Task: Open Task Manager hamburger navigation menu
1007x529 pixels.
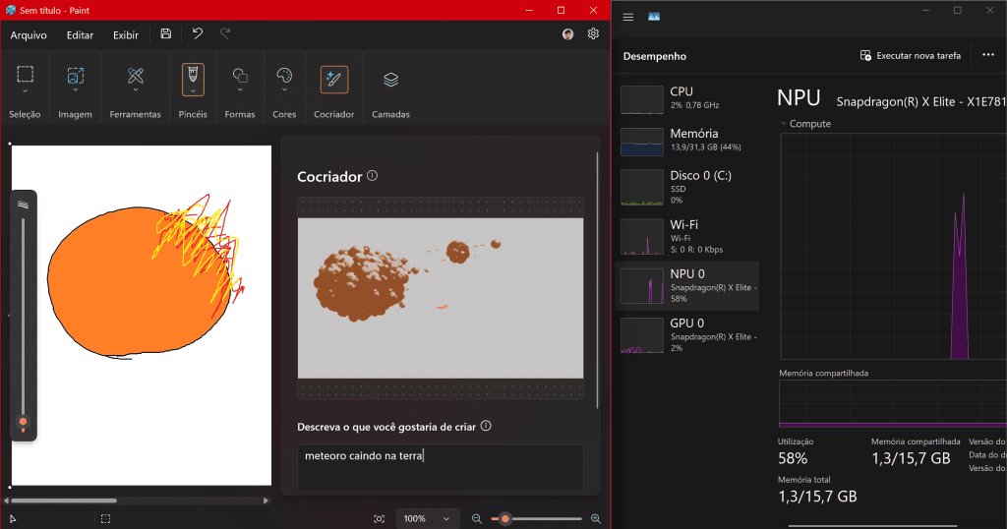Action: 628,17
